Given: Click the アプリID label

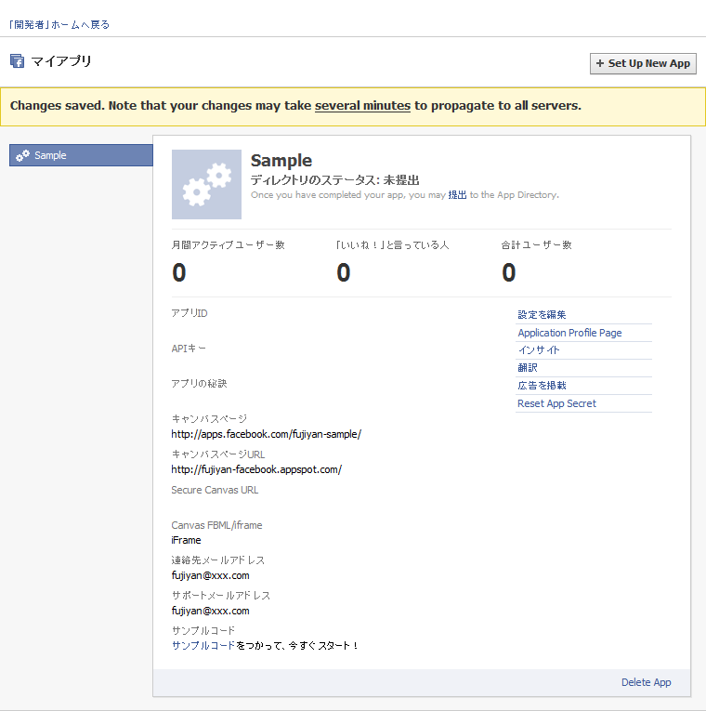Looking at the screenshot, I should tap(190, 313).
